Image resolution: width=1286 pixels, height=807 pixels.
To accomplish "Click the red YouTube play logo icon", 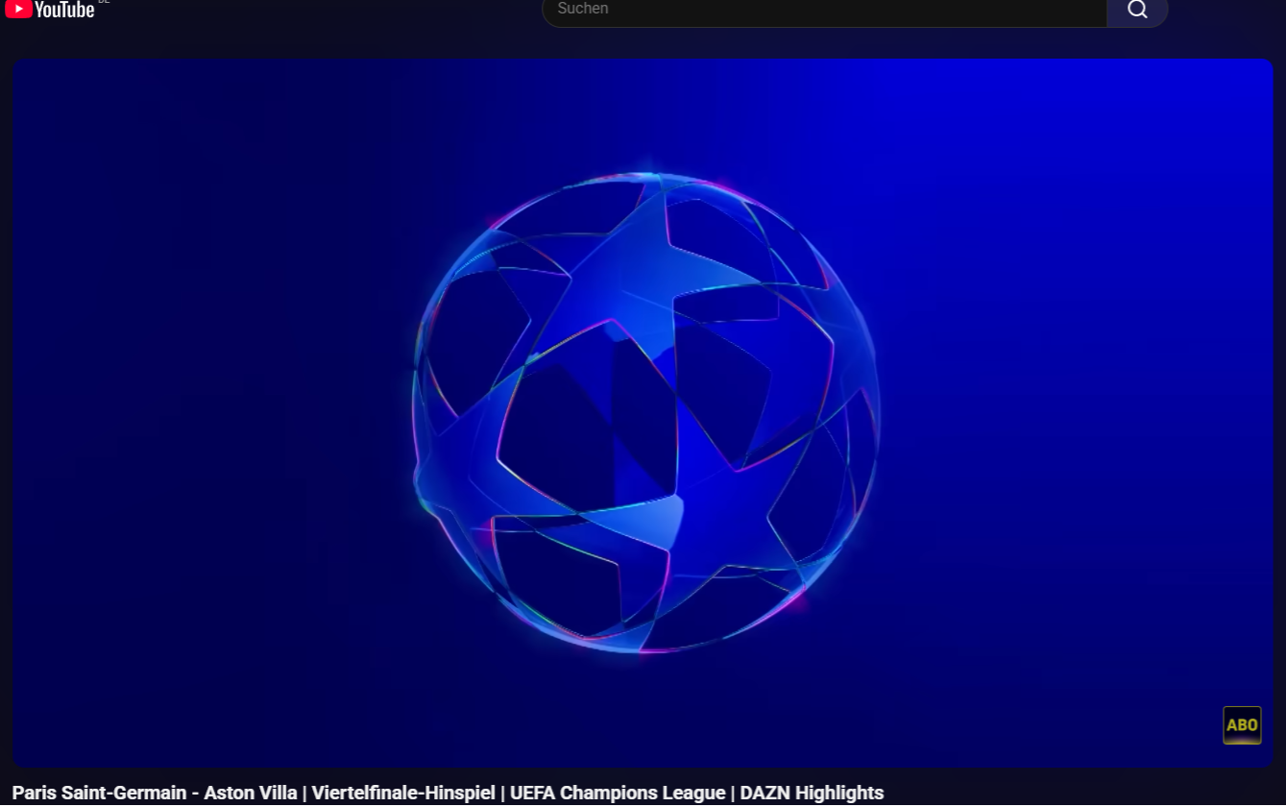I will pyautogui.click(x=18, y=9).
